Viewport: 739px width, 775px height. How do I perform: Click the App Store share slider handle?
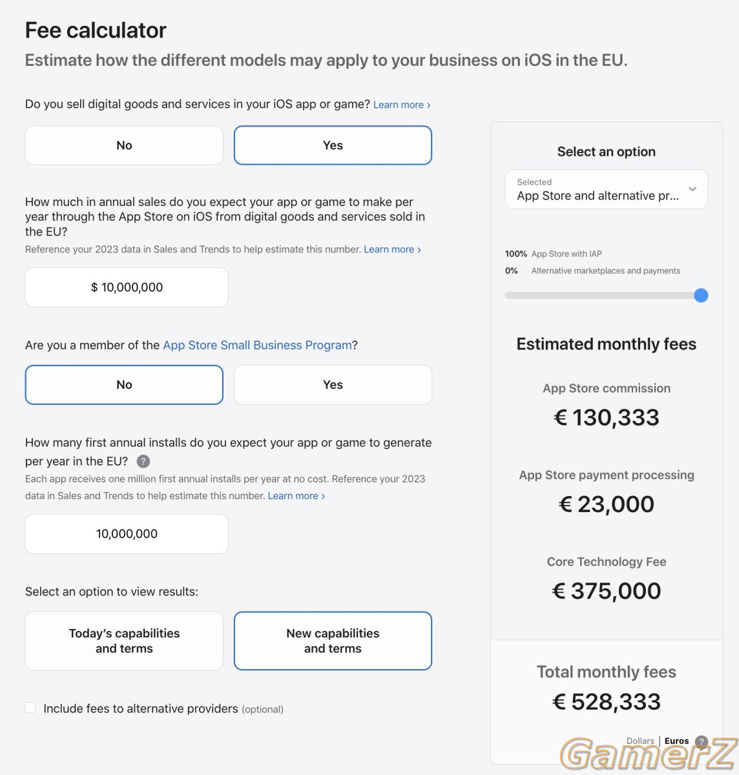[701, 296]
